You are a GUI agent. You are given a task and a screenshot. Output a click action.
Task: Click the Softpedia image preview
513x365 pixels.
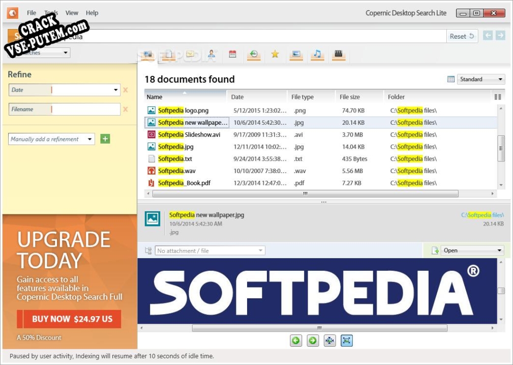pos(317,291)
